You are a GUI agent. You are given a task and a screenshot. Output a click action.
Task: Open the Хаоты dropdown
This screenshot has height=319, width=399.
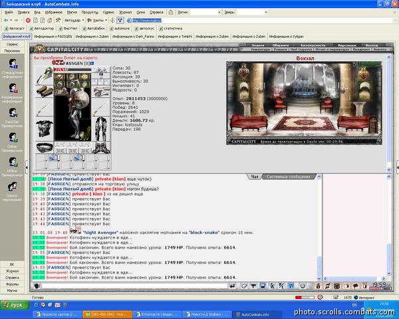pos(97,21)
